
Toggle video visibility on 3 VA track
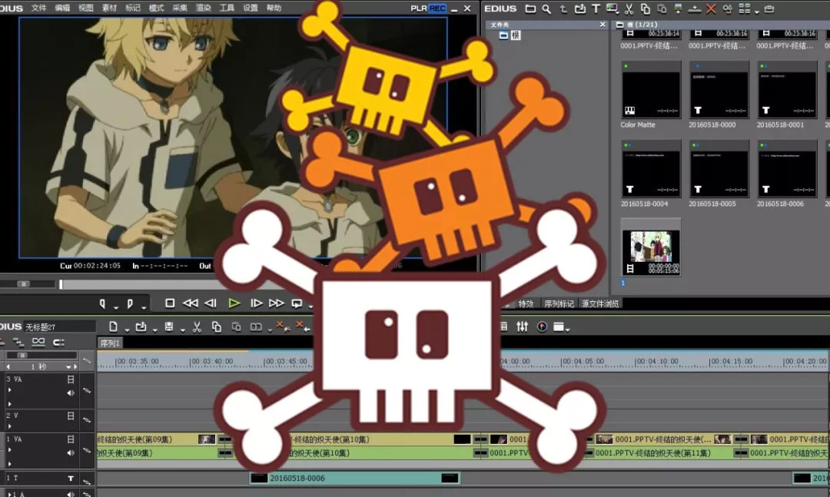pyautogui.click(x=71, y=379)
